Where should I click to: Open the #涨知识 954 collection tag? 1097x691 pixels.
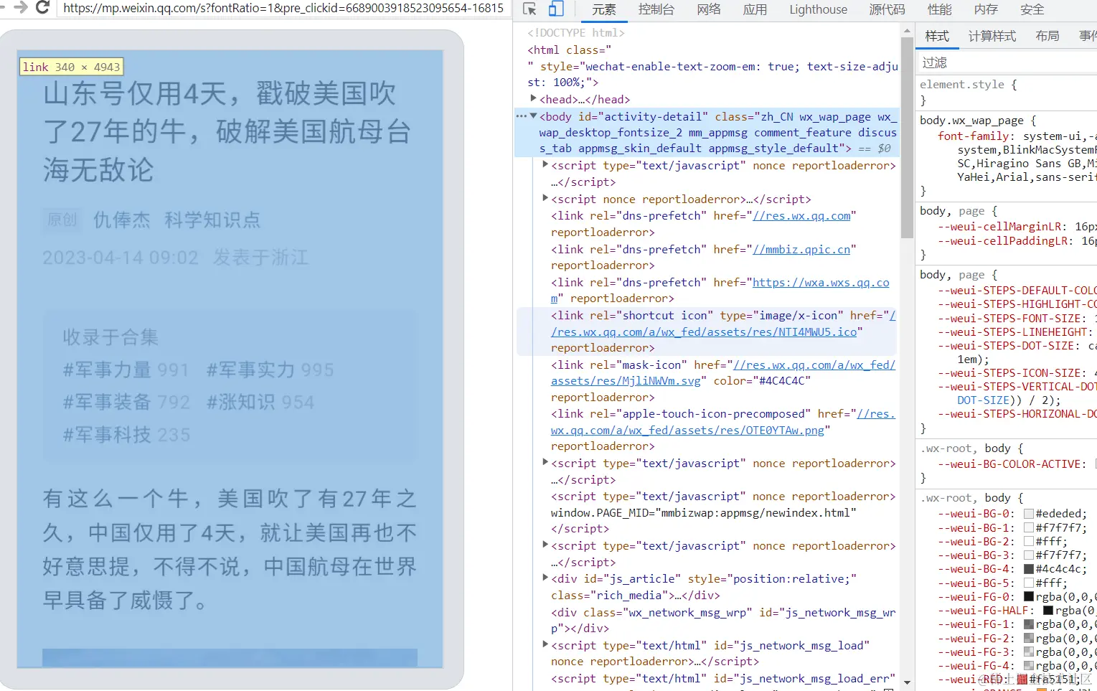(260, 403)
